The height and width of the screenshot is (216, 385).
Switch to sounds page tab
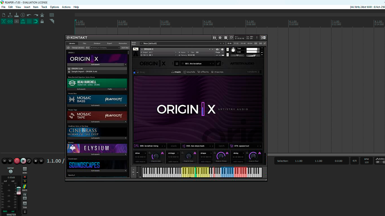pos(189,72)
